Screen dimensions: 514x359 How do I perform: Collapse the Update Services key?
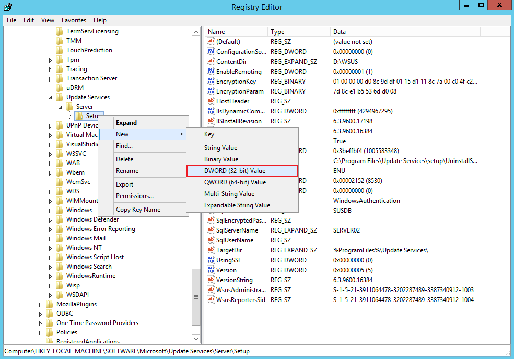pyautogui.click(x=50, y=98)
